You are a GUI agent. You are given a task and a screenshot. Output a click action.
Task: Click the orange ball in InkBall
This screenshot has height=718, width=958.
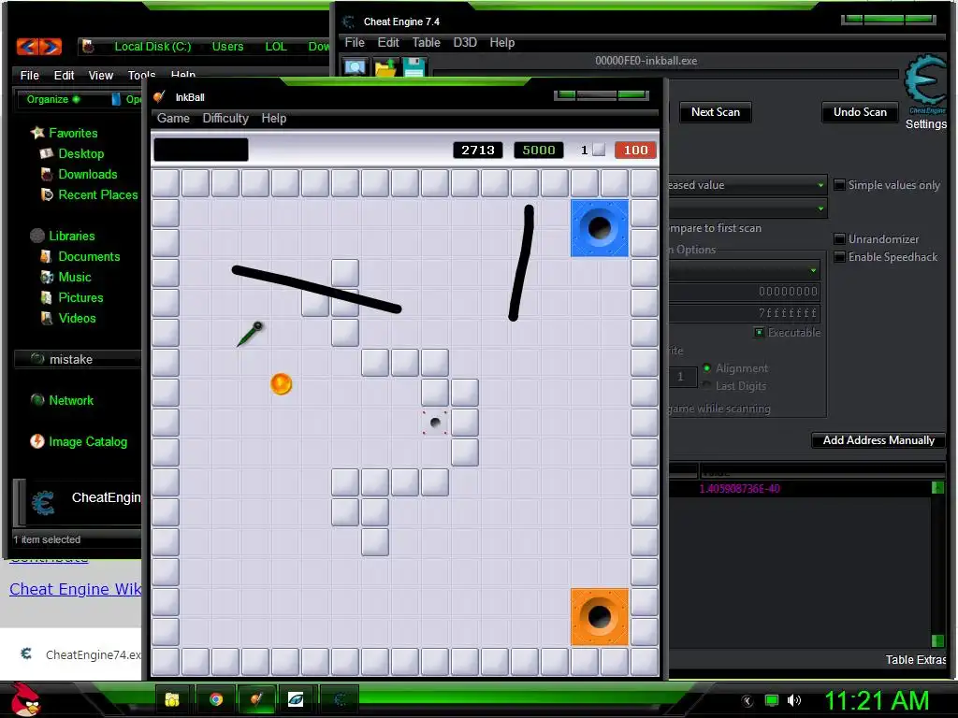(281, 384)
